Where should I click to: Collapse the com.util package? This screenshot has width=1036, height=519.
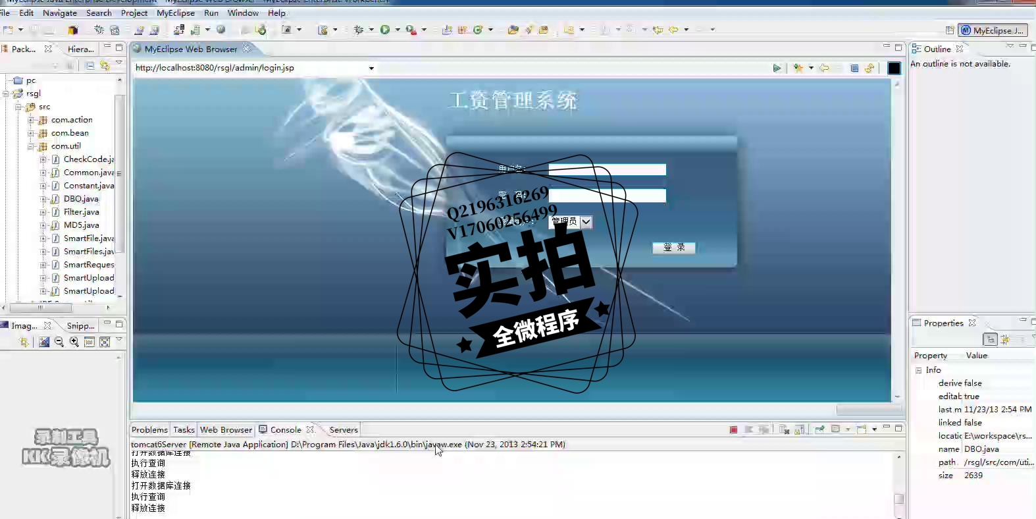(x=31, y=146)
